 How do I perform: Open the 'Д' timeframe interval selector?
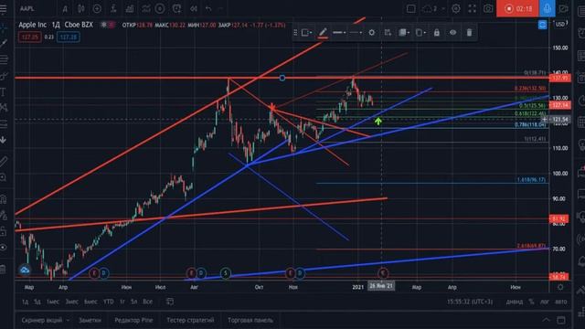click(x=65, y=8)
